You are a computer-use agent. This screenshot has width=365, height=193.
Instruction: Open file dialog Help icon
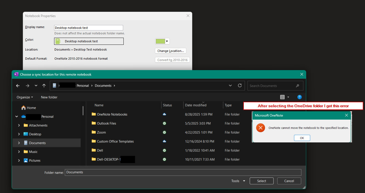pyautogui.click(x=300, y=97)
